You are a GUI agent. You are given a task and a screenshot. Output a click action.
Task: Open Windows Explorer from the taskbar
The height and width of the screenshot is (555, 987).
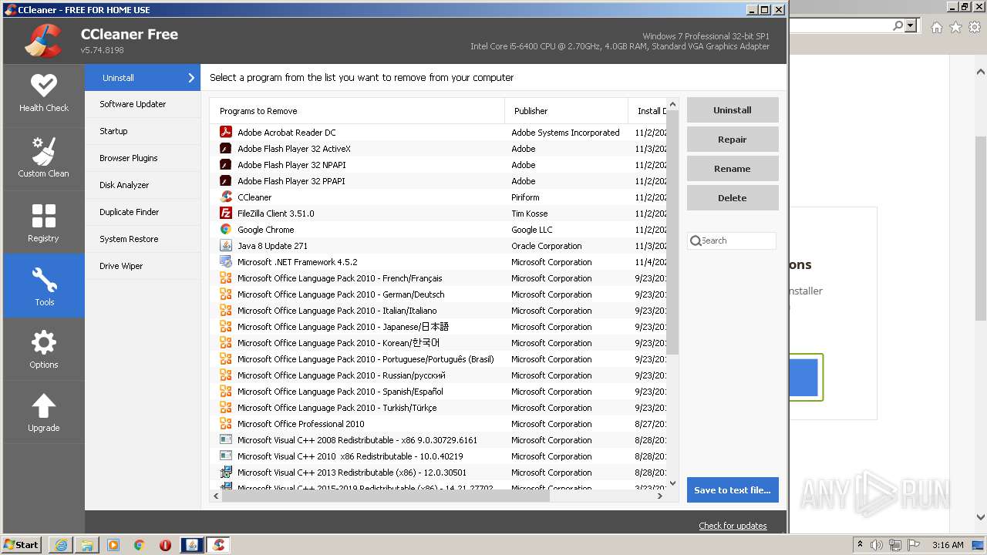(x=87, y=545)
